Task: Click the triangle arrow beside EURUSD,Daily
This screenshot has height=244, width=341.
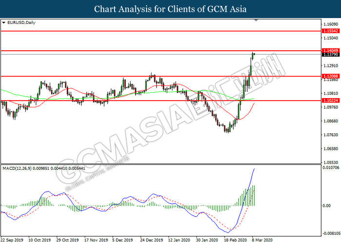Action: 4,22
